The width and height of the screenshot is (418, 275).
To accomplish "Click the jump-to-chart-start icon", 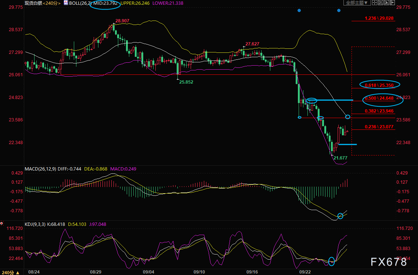I will [381, 3].
